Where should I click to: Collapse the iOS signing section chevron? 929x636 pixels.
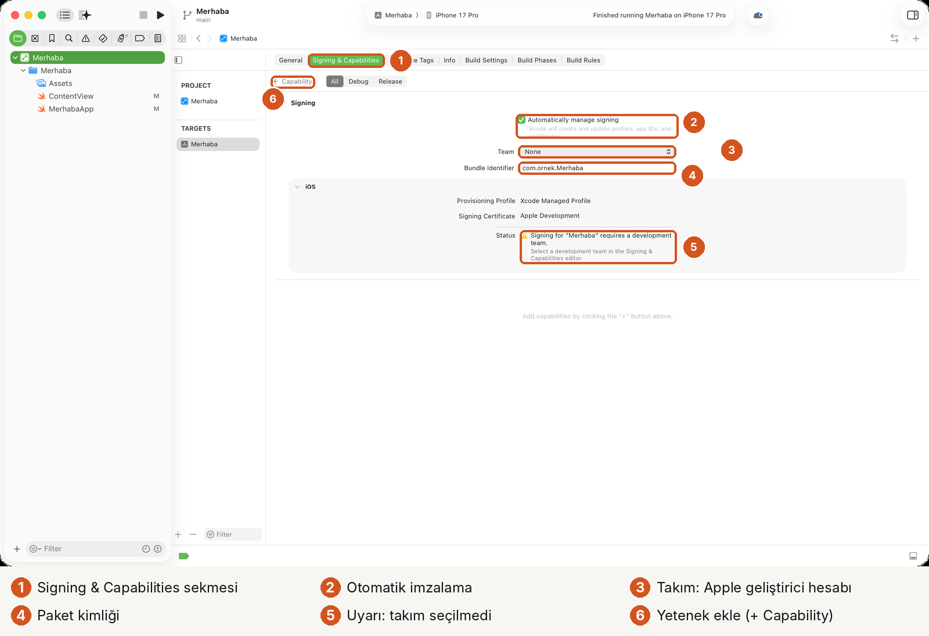297,187
